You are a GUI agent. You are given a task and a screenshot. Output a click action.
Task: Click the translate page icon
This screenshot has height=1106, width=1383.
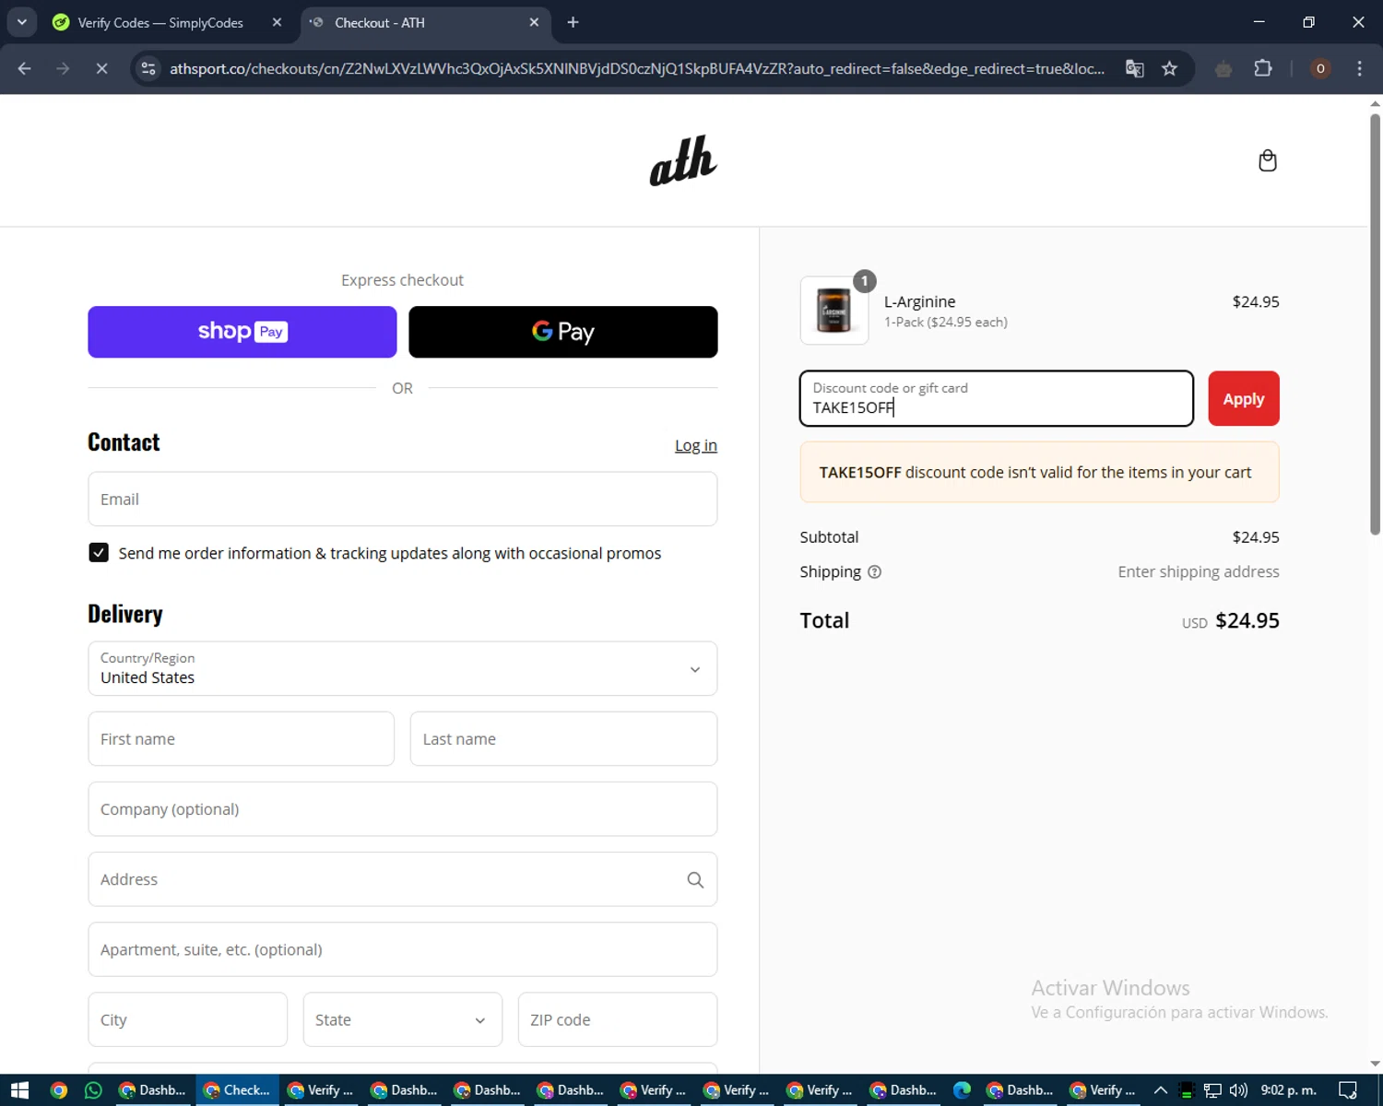1135,68
